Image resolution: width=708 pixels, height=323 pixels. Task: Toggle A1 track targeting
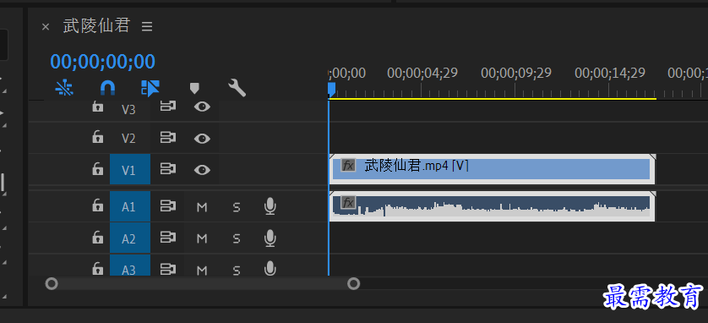coord(129,206)
